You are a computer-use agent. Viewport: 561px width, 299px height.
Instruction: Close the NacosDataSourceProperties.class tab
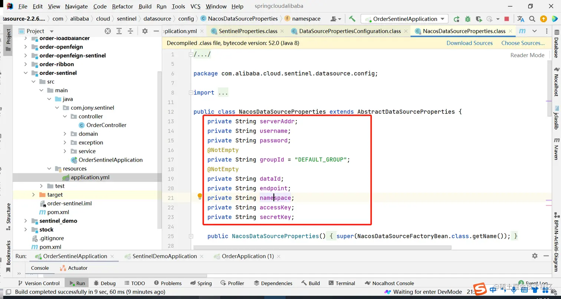(511, 31)
